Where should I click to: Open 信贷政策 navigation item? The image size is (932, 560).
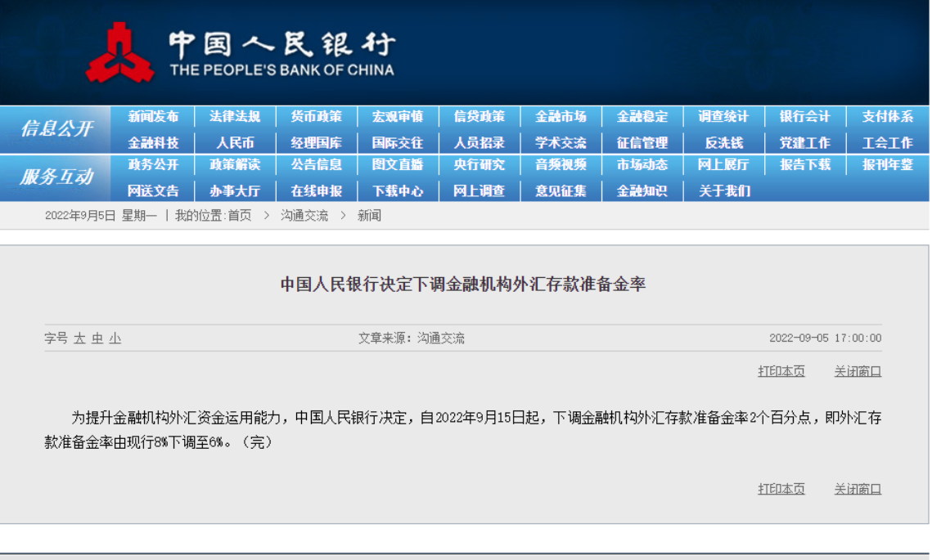[x=479, y=116]
